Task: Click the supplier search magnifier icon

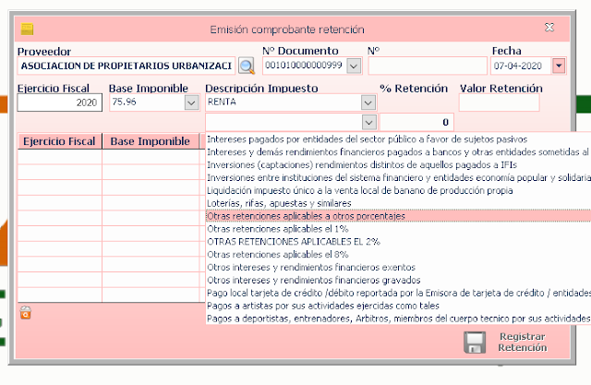Action: [x=247, y=66]
